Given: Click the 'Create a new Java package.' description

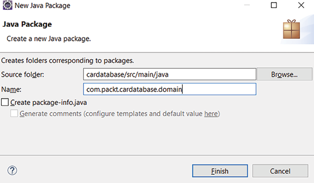Looking at the screenshot, I should [x=49, y=38].
